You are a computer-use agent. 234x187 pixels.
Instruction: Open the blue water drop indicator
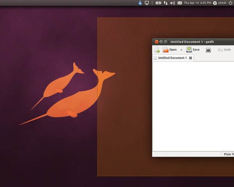(x=140, y=3)
